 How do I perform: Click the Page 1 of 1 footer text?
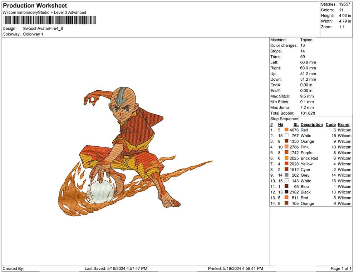point(341,268)
